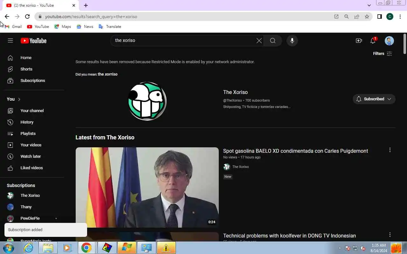Open browser zoom magnifier icon
407x254 pixels.
pyautogui.click(x=347, y=17)
